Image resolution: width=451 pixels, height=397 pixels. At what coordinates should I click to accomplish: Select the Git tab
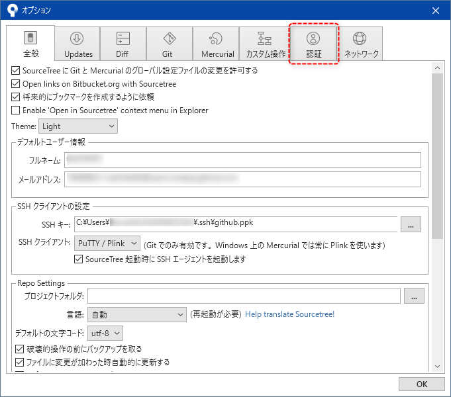point(170,44)
